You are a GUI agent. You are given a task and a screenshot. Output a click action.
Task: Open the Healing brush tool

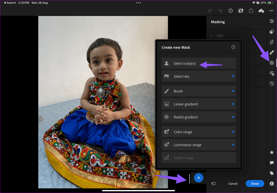(272, 52)
